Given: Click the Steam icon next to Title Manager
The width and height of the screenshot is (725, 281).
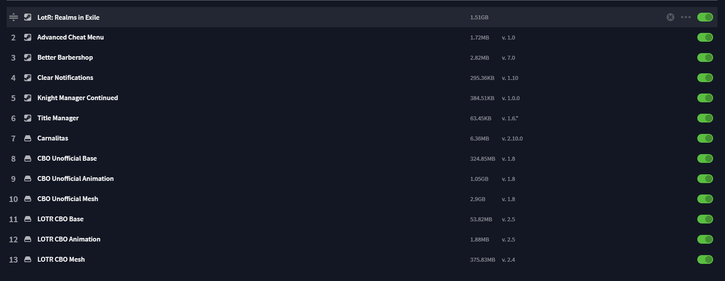Looking at the screenshot, I should [28, 118].
